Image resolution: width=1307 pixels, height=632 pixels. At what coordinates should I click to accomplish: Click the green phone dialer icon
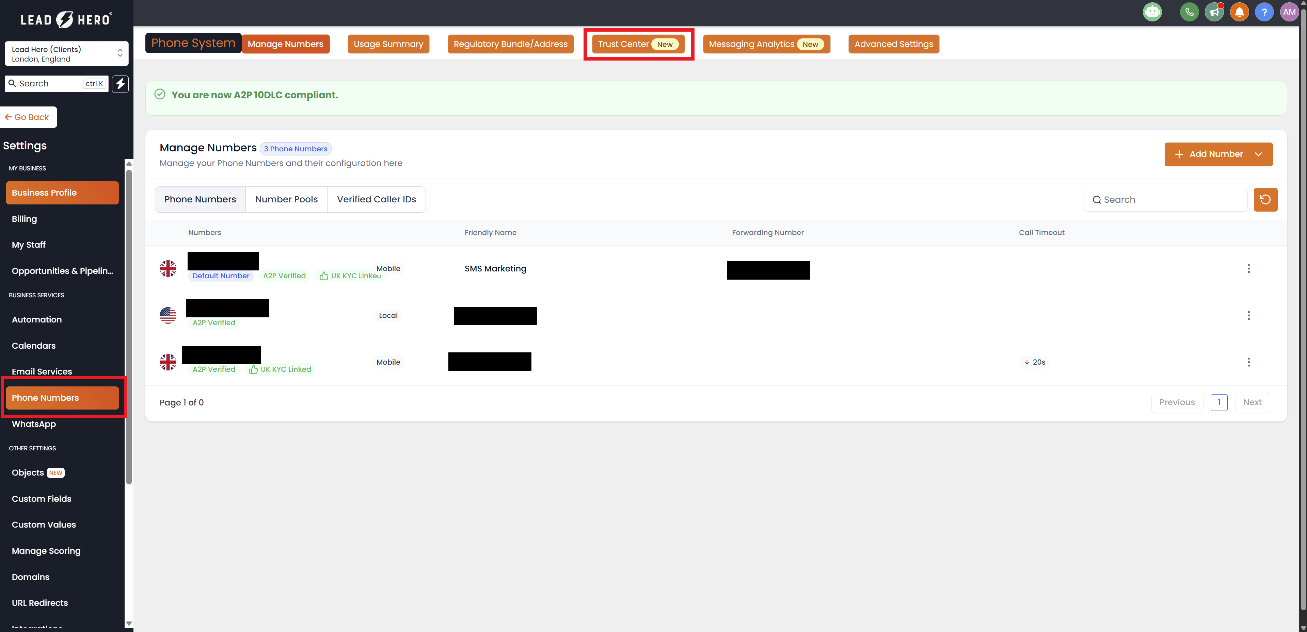[1189, 12]
